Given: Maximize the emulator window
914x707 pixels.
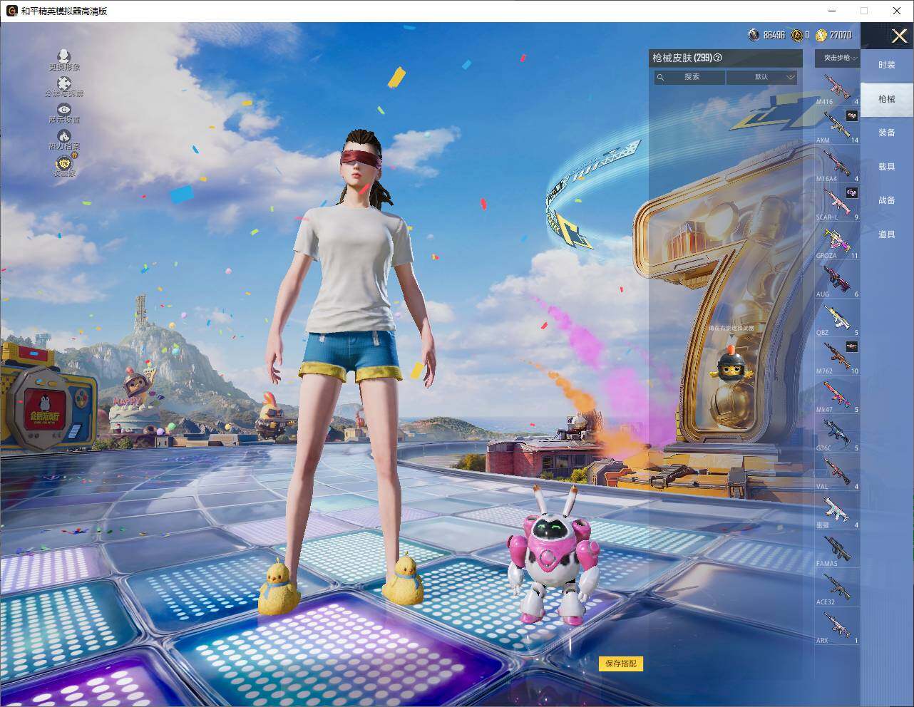Looking at the screenshot, I should (x=864, y=11).
